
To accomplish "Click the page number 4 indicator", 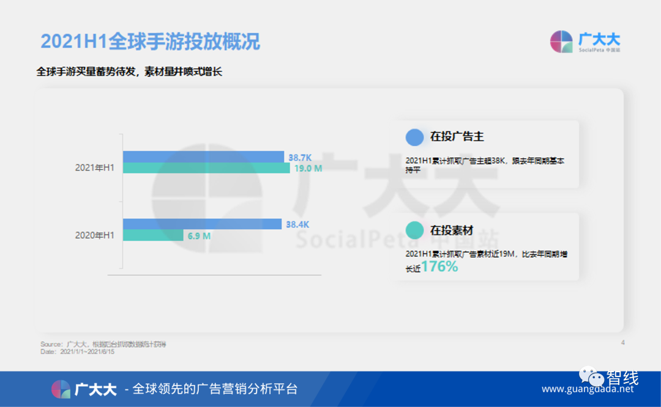I will [x=622, y=342].
